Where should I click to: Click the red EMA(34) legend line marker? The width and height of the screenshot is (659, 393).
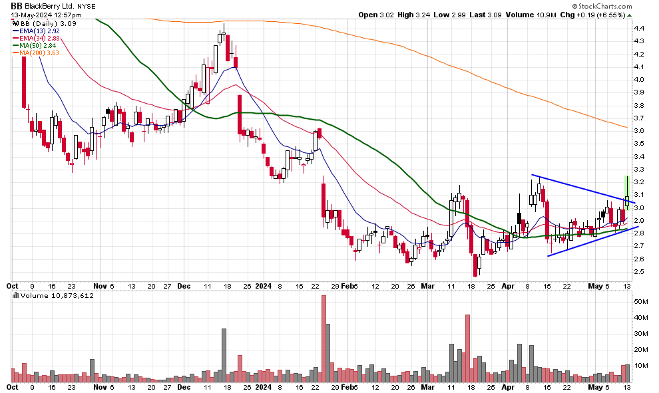(15, 38)
